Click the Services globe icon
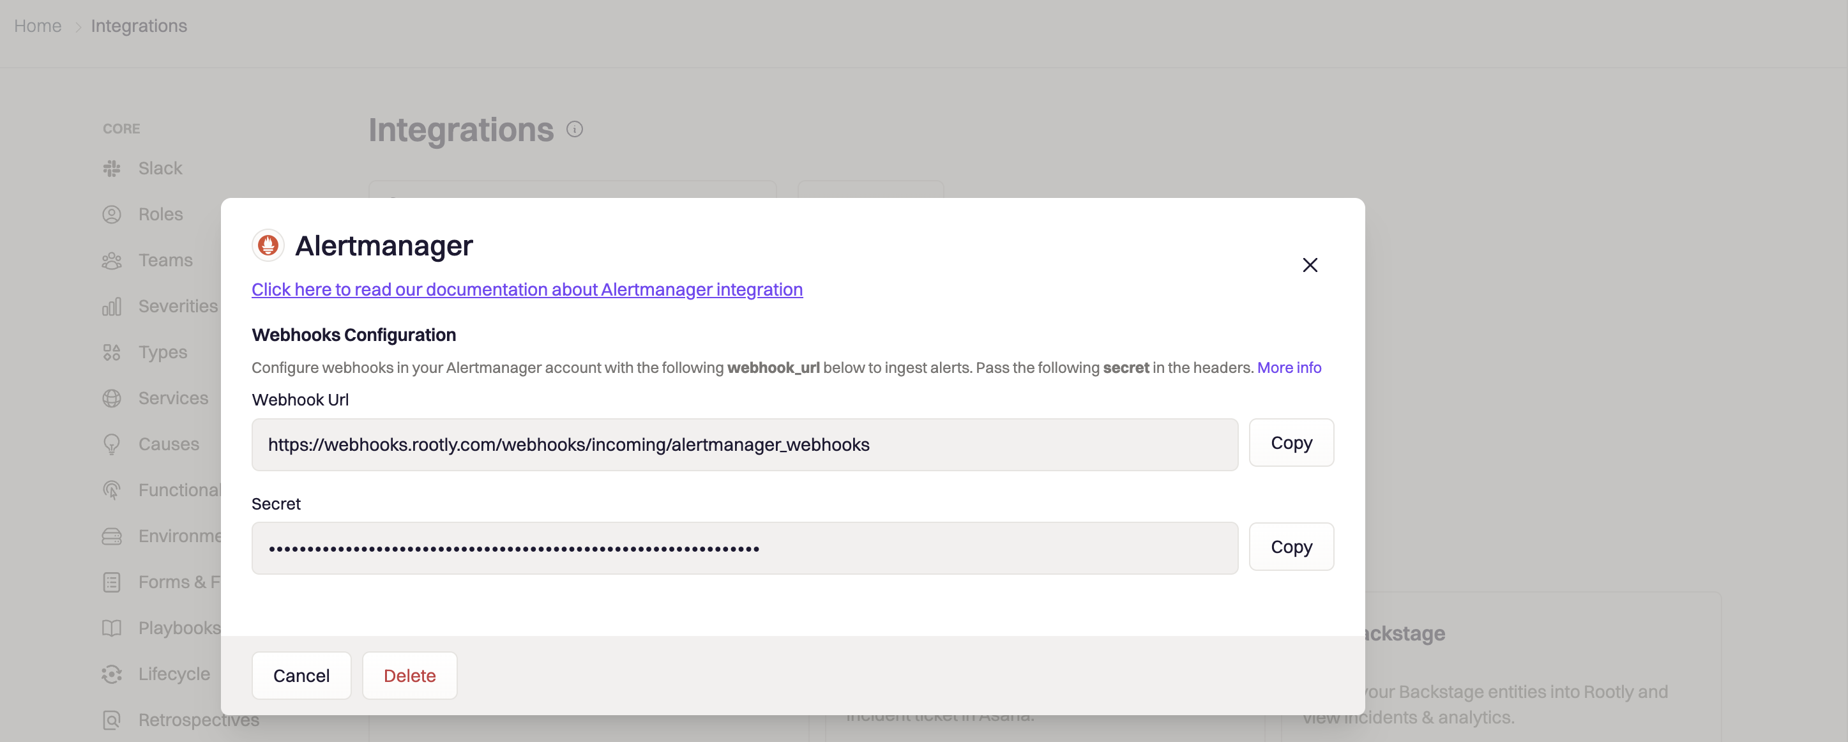Viewport: 1848px width, 742px height. point(112,398)
